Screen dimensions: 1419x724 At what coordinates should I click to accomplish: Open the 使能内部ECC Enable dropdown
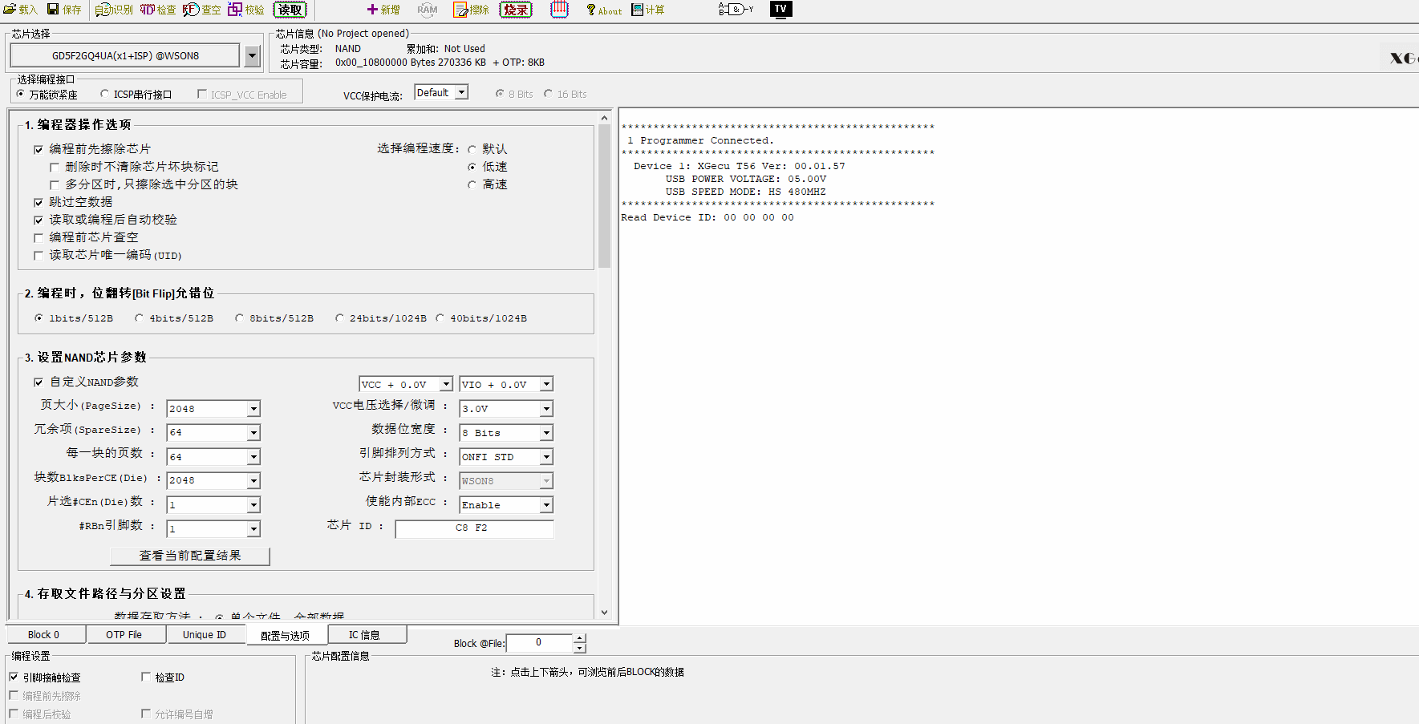click(x=546, y=505)
